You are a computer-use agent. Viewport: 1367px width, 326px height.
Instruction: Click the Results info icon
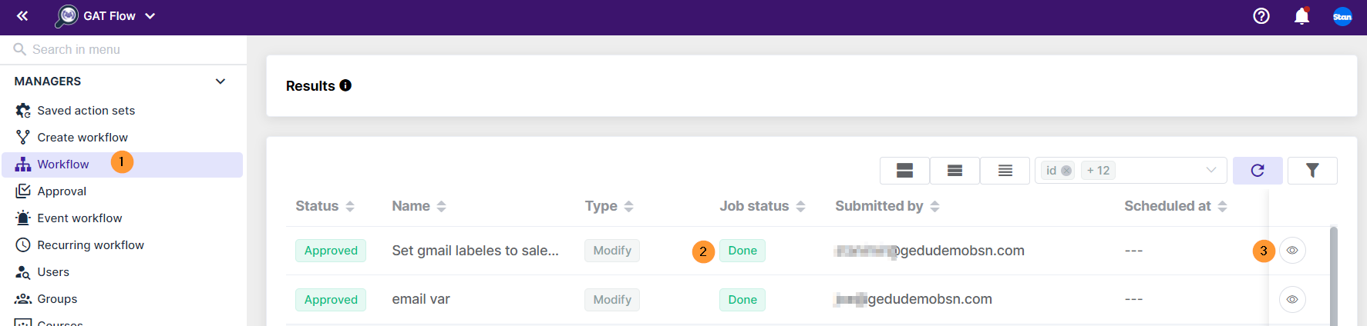[x=345, y=85]
